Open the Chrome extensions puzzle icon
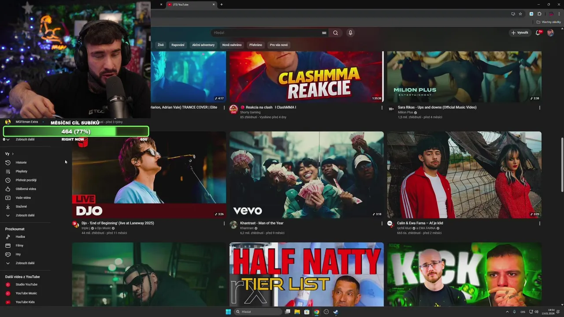 click(539, 14)
